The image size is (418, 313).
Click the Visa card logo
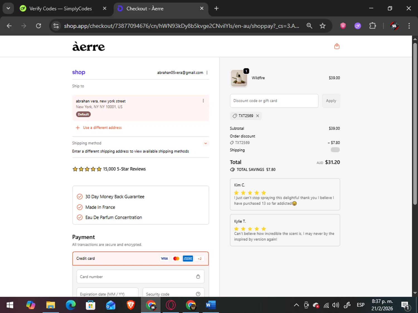pyautogui.click(x=164, y=258)
